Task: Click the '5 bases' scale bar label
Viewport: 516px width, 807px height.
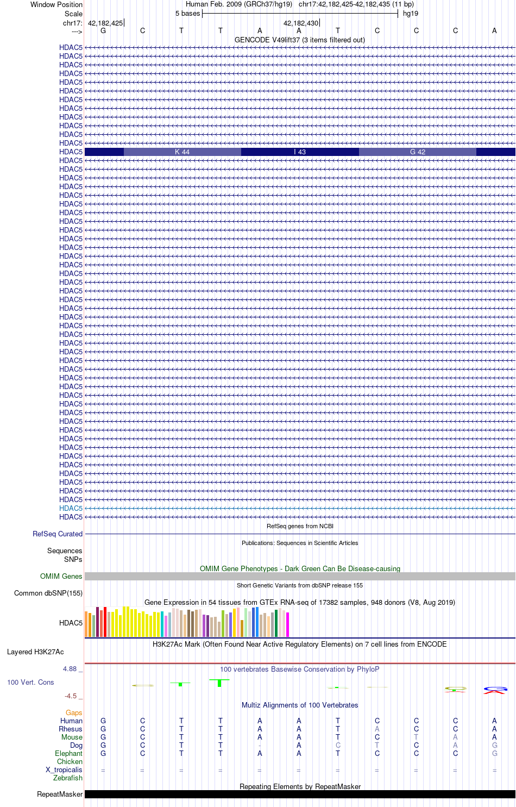Action: pos(187,14)
